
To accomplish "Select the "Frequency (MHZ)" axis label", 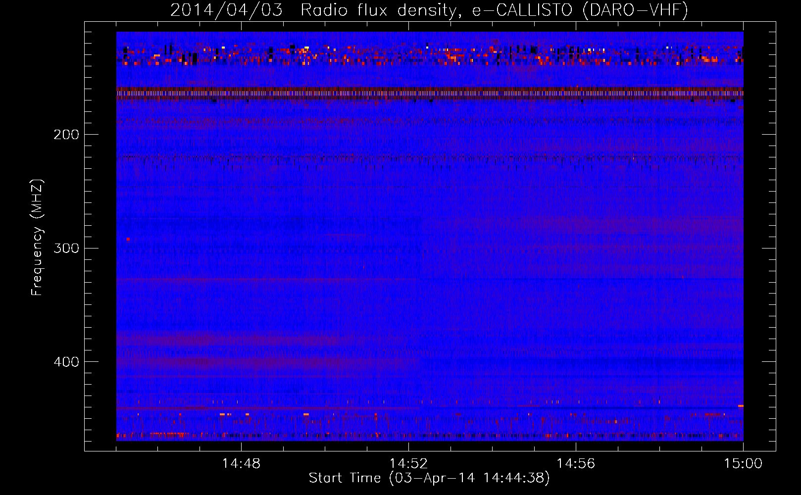I will 37,238.
